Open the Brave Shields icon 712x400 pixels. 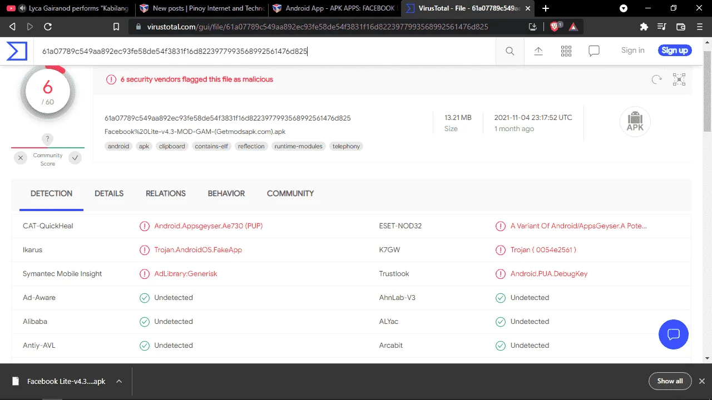pyautogui.click(x=554, y=26)
